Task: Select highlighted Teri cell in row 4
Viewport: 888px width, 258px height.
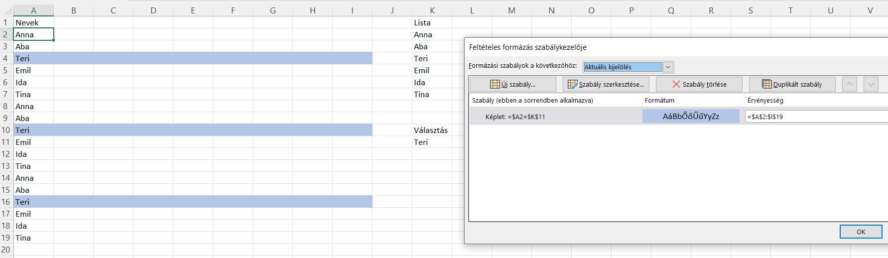Action: [x=33, y=58]
